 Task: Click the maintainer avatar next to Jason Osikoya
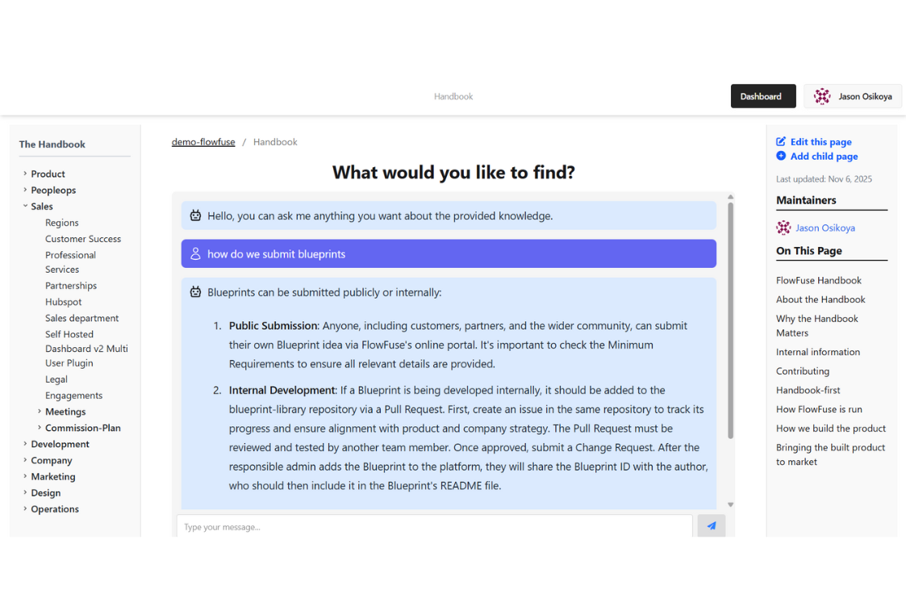pos(783,228)
